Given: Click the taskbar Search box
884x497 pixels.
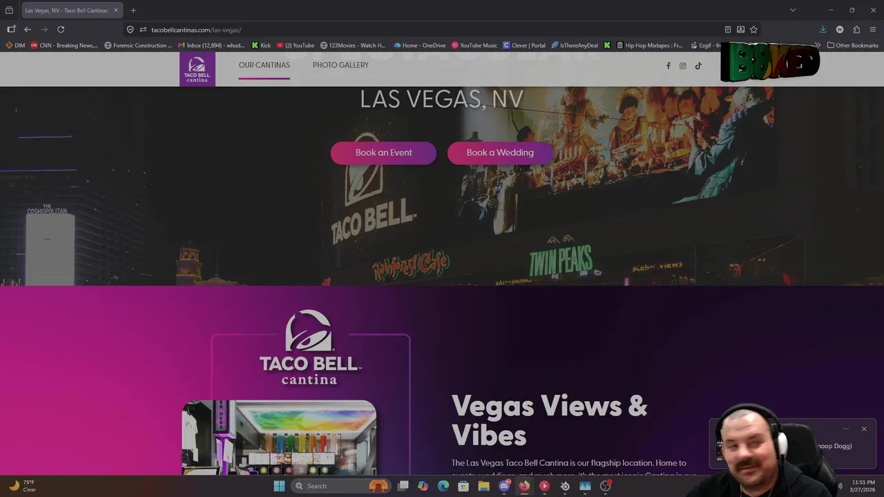Looking at the screenshot, I should pos(341,486).
